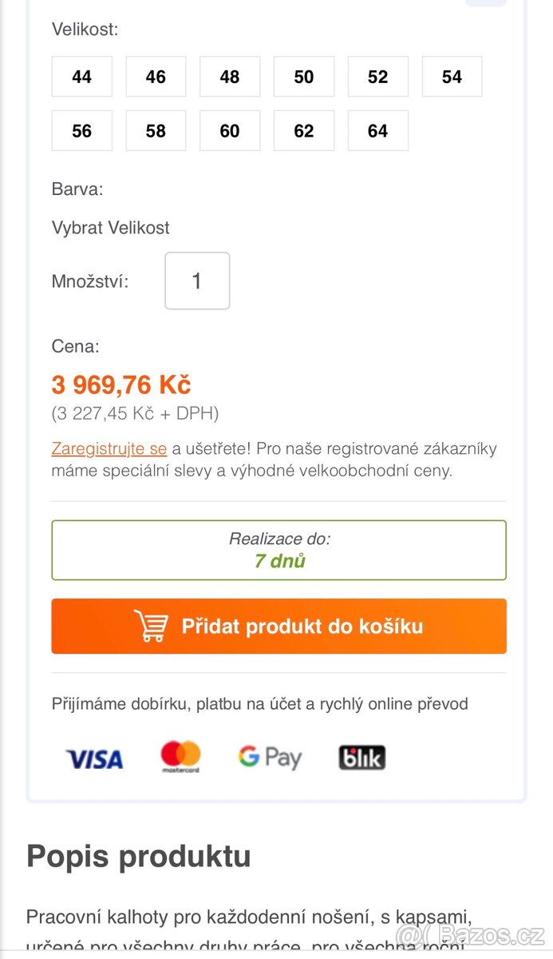553x959 pixels.
Task: Pick the size 62 box
Action: (x=304, y=131)
